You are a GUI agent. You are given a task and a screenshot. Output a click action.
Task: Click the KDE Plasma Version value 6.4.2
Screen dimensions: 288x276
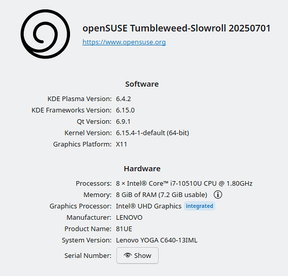coord(124,99)
